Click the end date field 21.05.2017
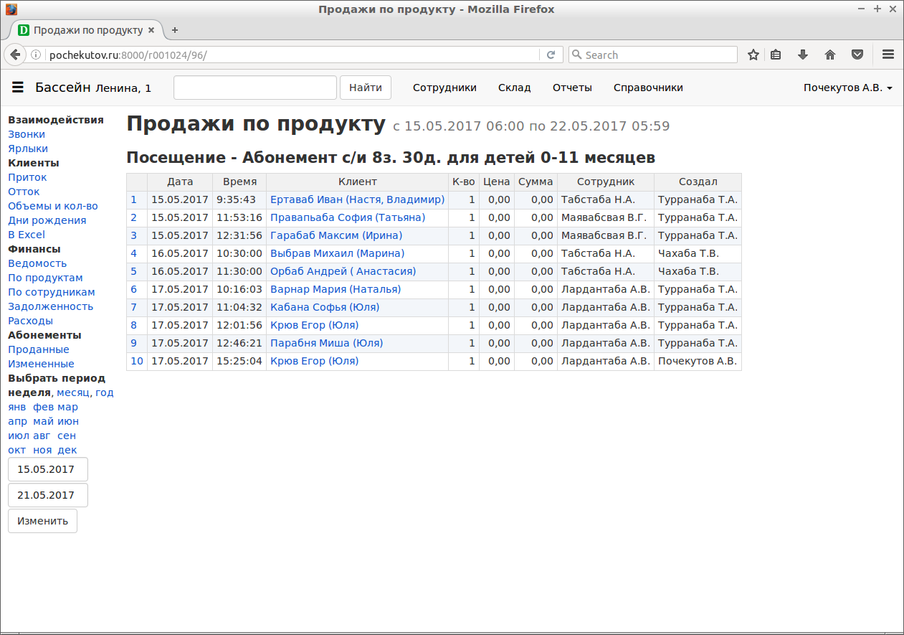 coord(47,495)
